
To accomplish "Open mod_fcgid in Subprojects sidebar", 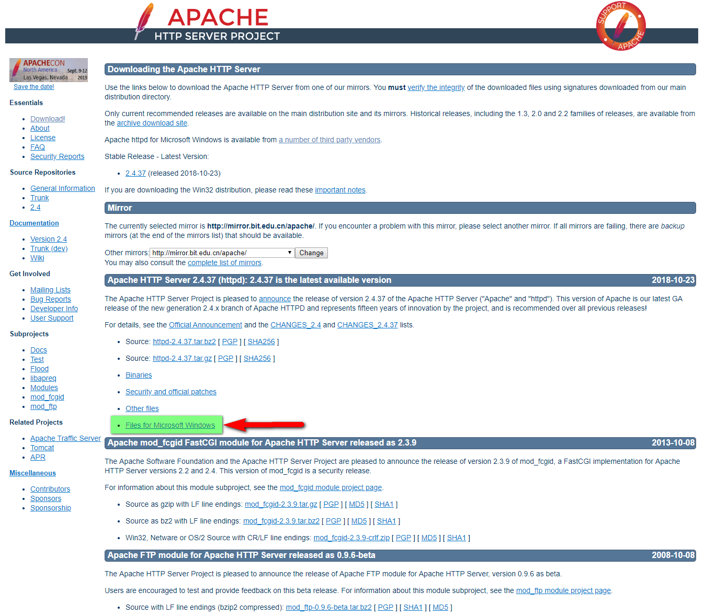I will pyautogui.click(x=47, y=397).
